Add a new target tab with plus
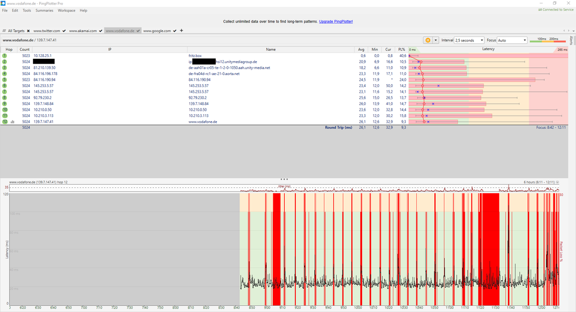576x312 pixels. pos(182,31)
